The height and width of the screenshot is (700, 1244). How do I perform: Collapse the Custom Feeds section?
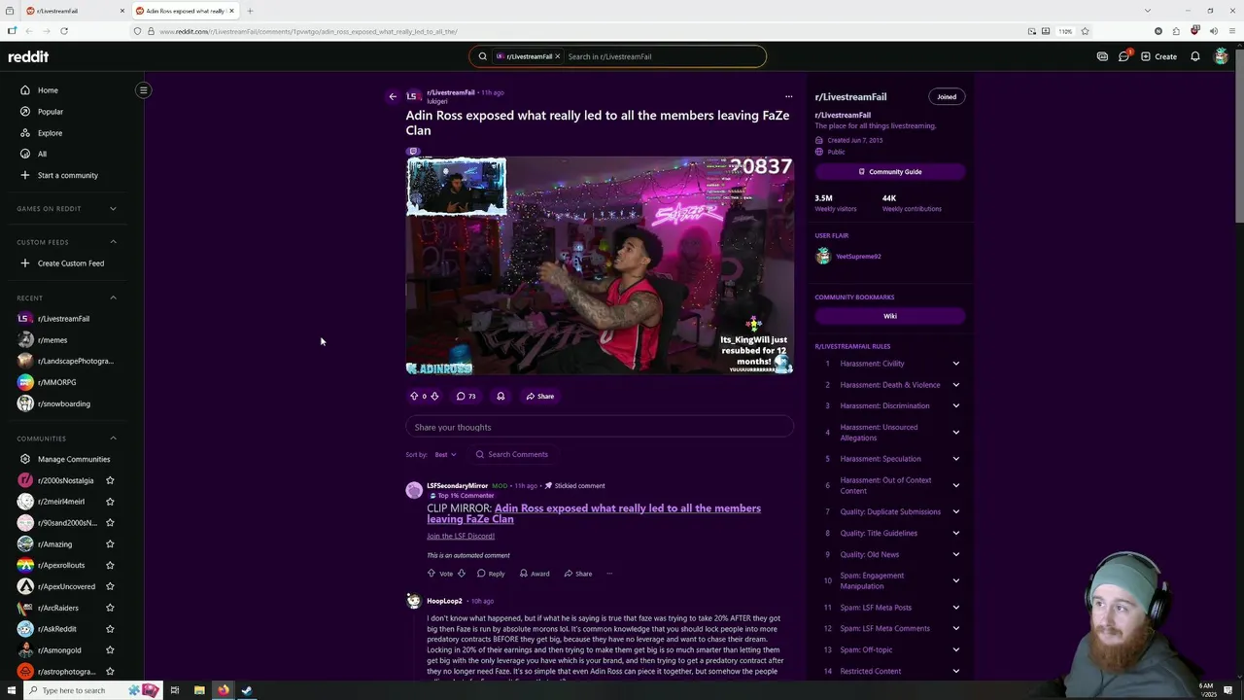click(x=113, y=242)
